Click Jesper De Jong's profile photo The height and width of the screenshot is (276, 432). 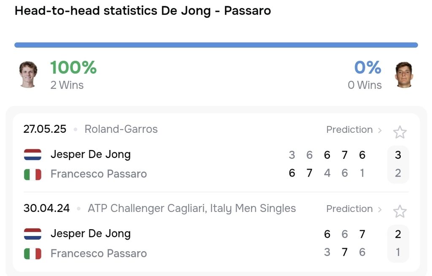tap(28, 75)
